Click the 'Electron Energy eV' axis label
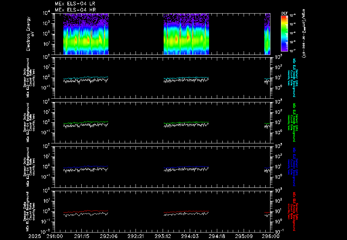The height and width of the screenshot is (240, 347). pyautogui.click(x=30, y=34)
